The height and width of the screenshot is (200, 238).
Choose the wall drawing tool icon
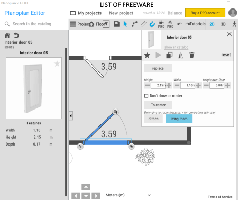point(134,24)
